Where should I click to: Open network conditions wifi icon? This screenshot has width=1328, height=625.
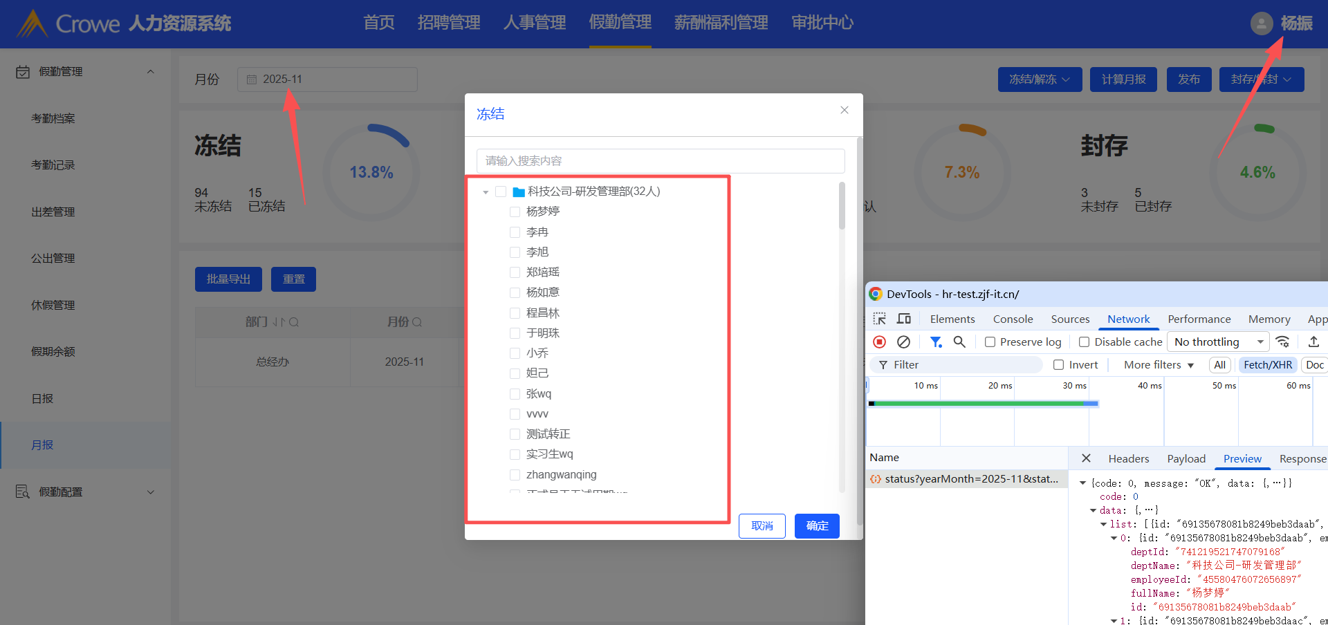pyautogui.click(x=1282, y=342)
